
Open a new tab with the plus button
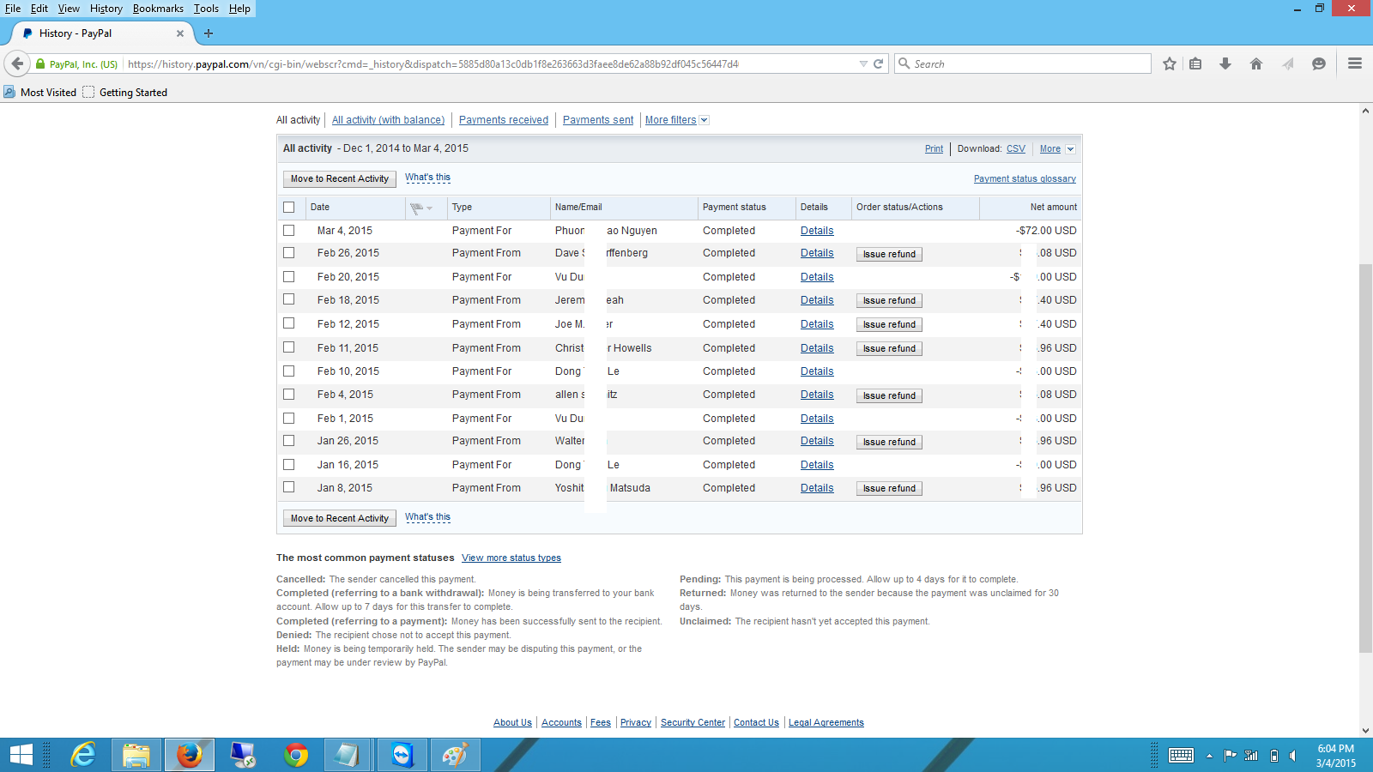click(209, 33)
